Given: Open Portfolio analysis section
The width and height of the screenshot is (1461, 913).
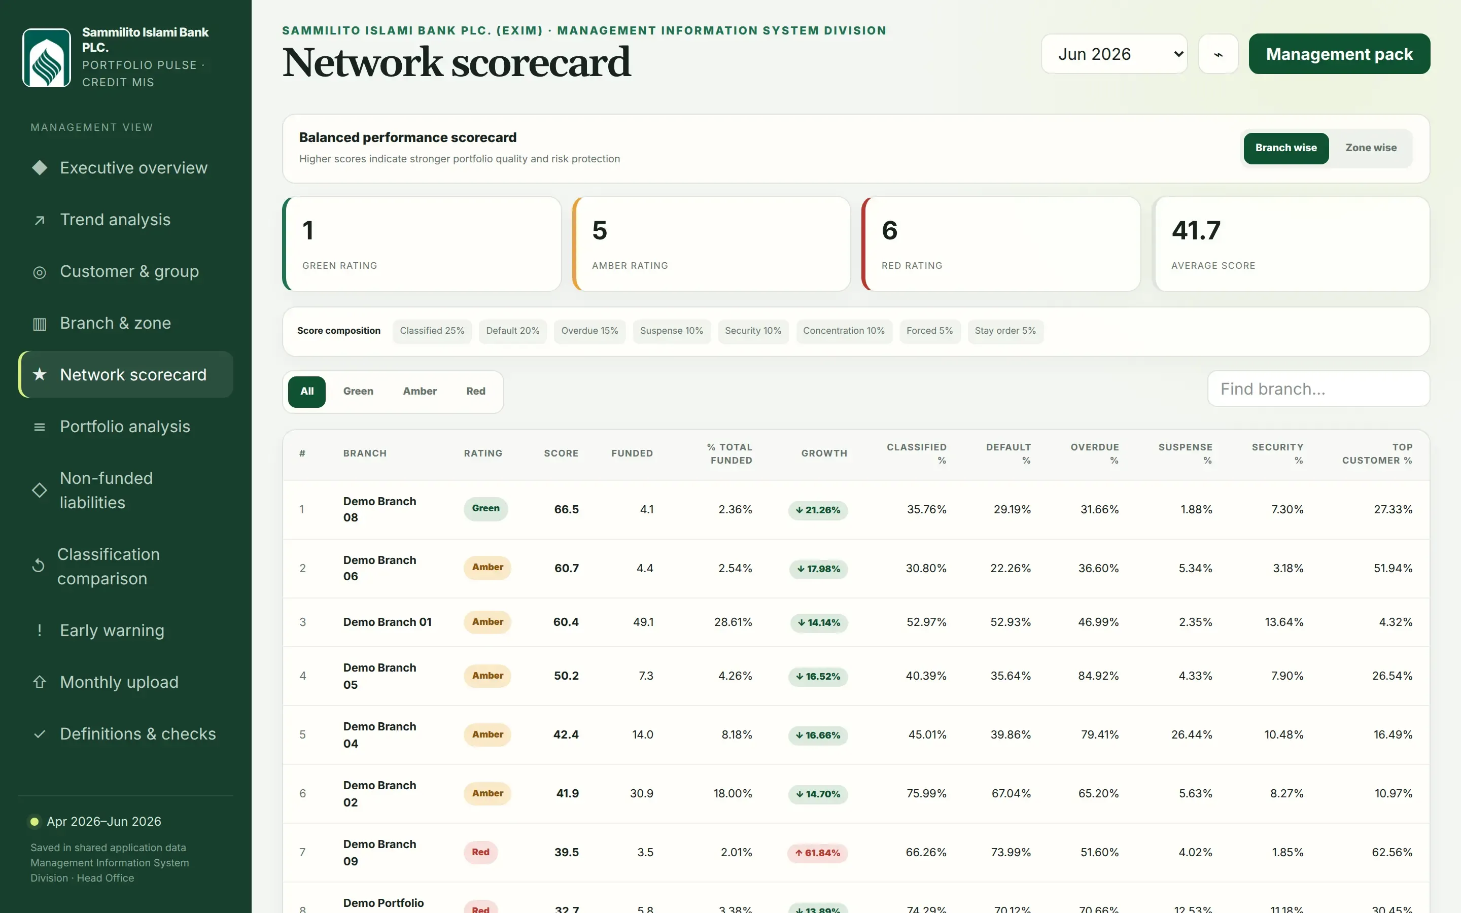Looking at the screenshot, I should coord(126,427).
